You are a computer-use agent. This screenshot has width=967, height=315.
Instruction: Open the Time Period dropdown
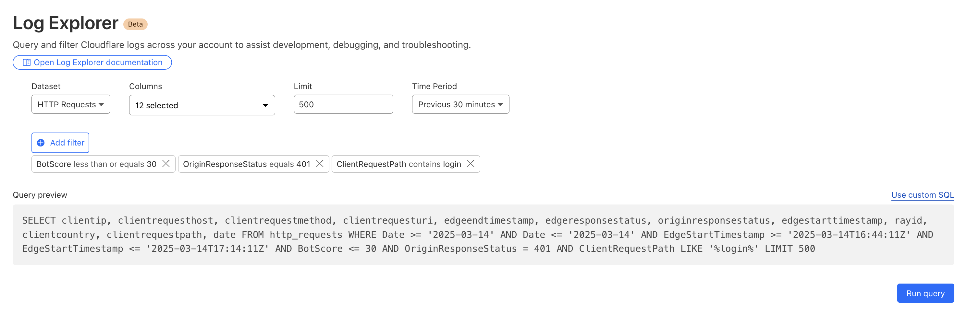click(x=460, y=104)
